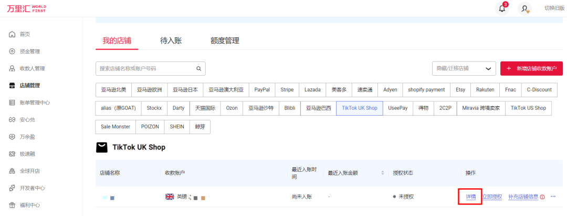Click the 店铺管理 store icon
The image size is (567, 216).
pyautogui.click(x=12, y=86)
